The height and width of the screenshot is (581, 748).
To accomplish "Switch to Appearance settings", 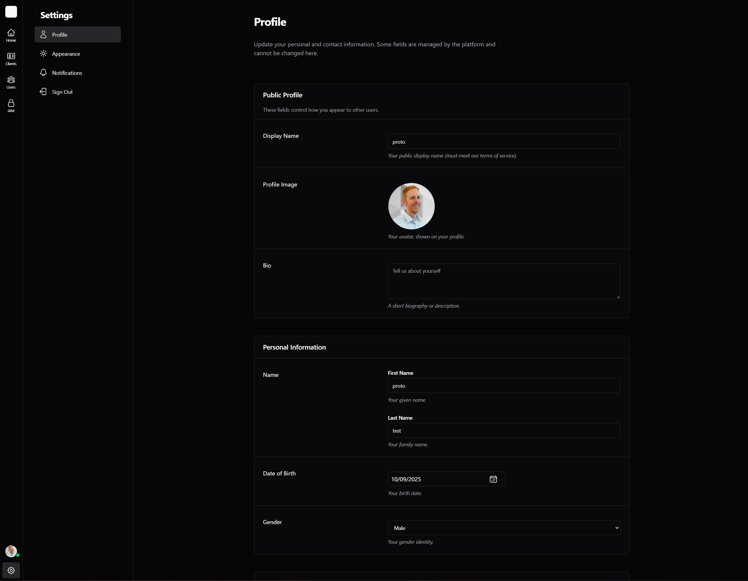I will click(66, 54).
